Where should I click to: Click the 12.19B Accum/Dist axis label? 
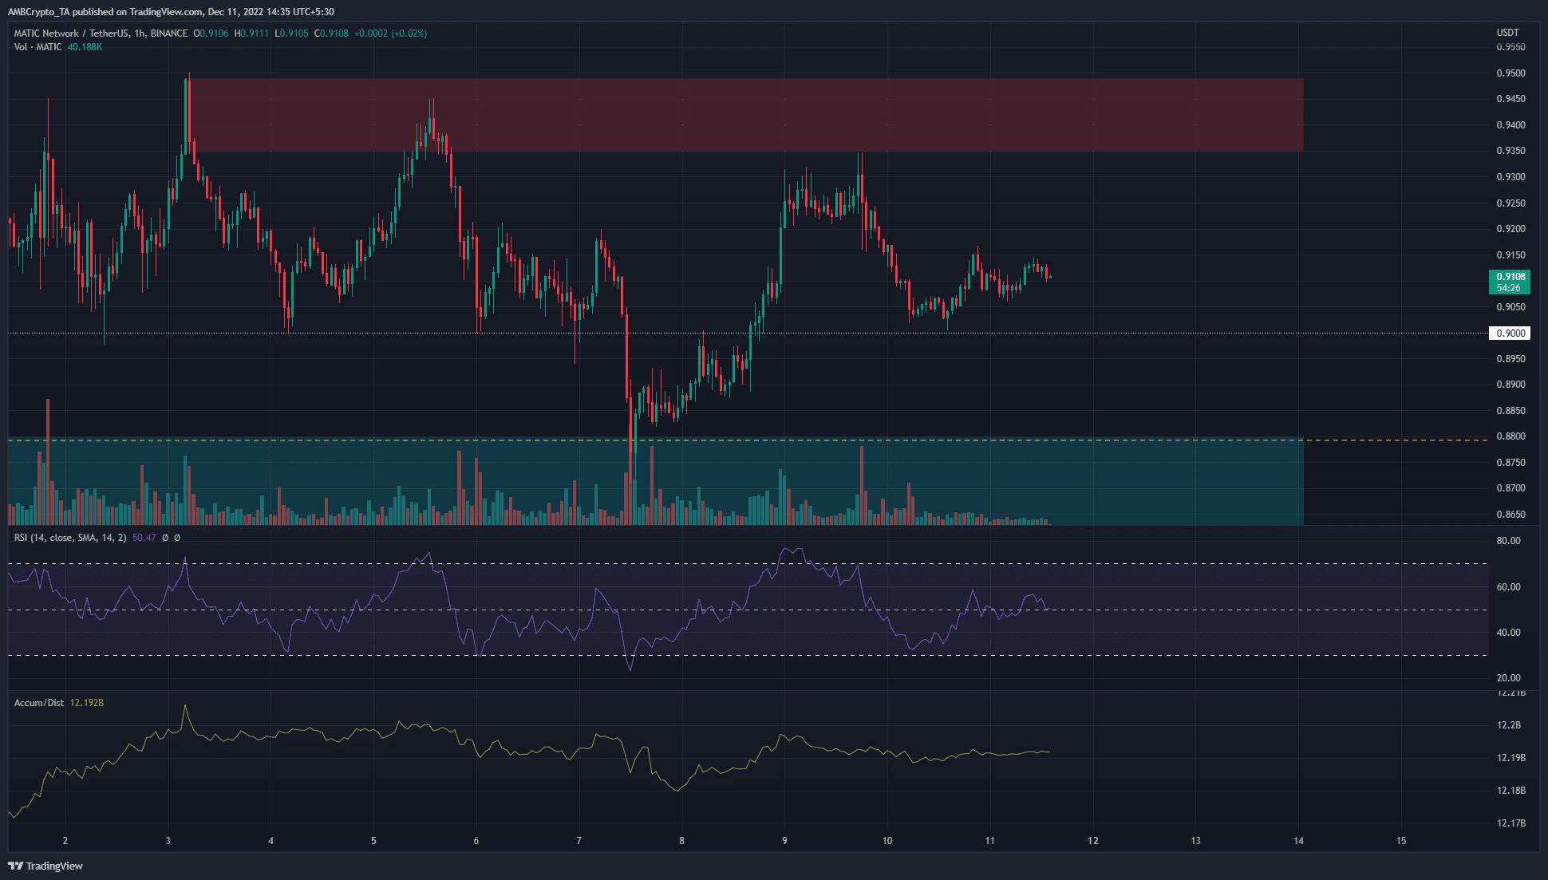pyautogui.click(x=1510, y=758)
